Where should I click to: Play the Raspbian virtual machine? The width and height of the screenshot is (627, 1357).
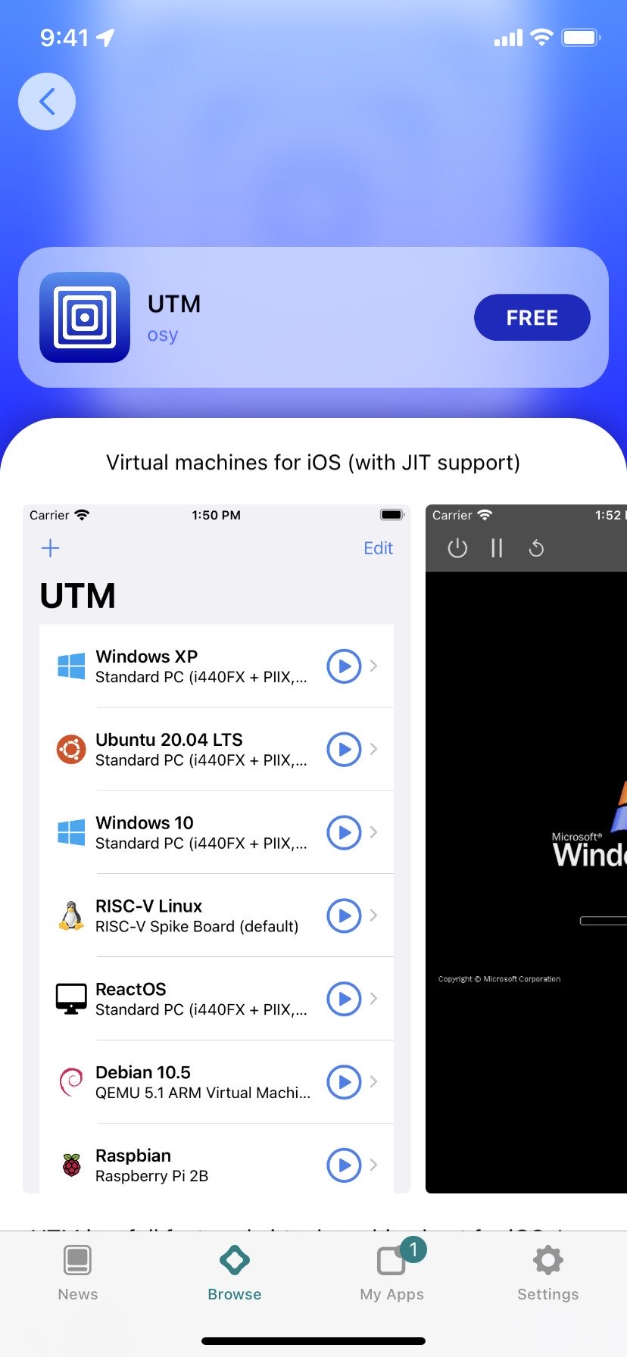344,1165
